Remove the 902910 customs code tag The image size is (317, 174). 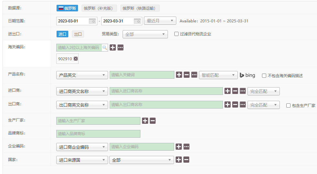coord(76,59)
